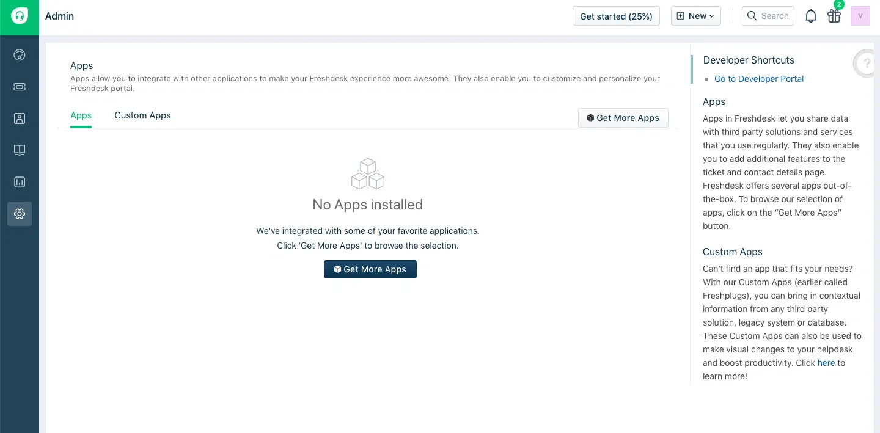The width and height of the screenshot is (880, 433).
Task: Open the gift box announcements icon
Action: pyautogui.click(x=834, y=16)
